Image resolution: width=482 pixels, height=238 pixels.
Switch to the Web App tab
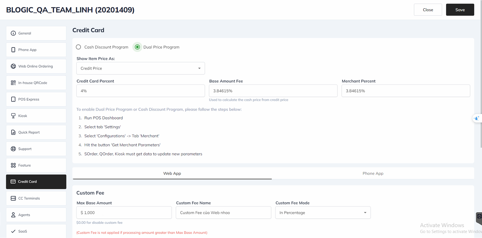172,173
